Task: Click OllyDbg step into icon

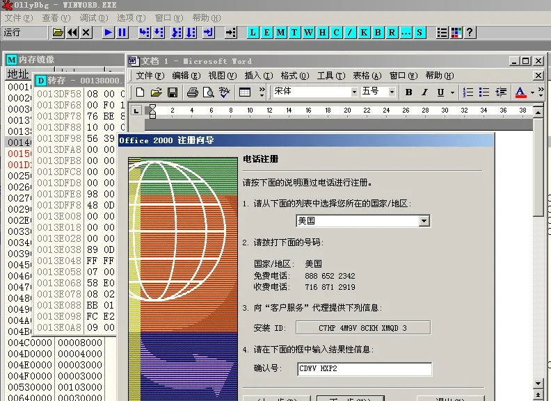Action: tap(144, 33)
